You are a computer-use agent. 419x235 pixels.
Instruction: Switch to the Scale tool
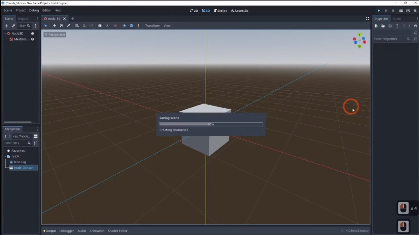click(68, 25)
